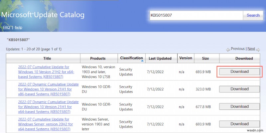
Task: Sort by Products column header
Action: (98, 59)
